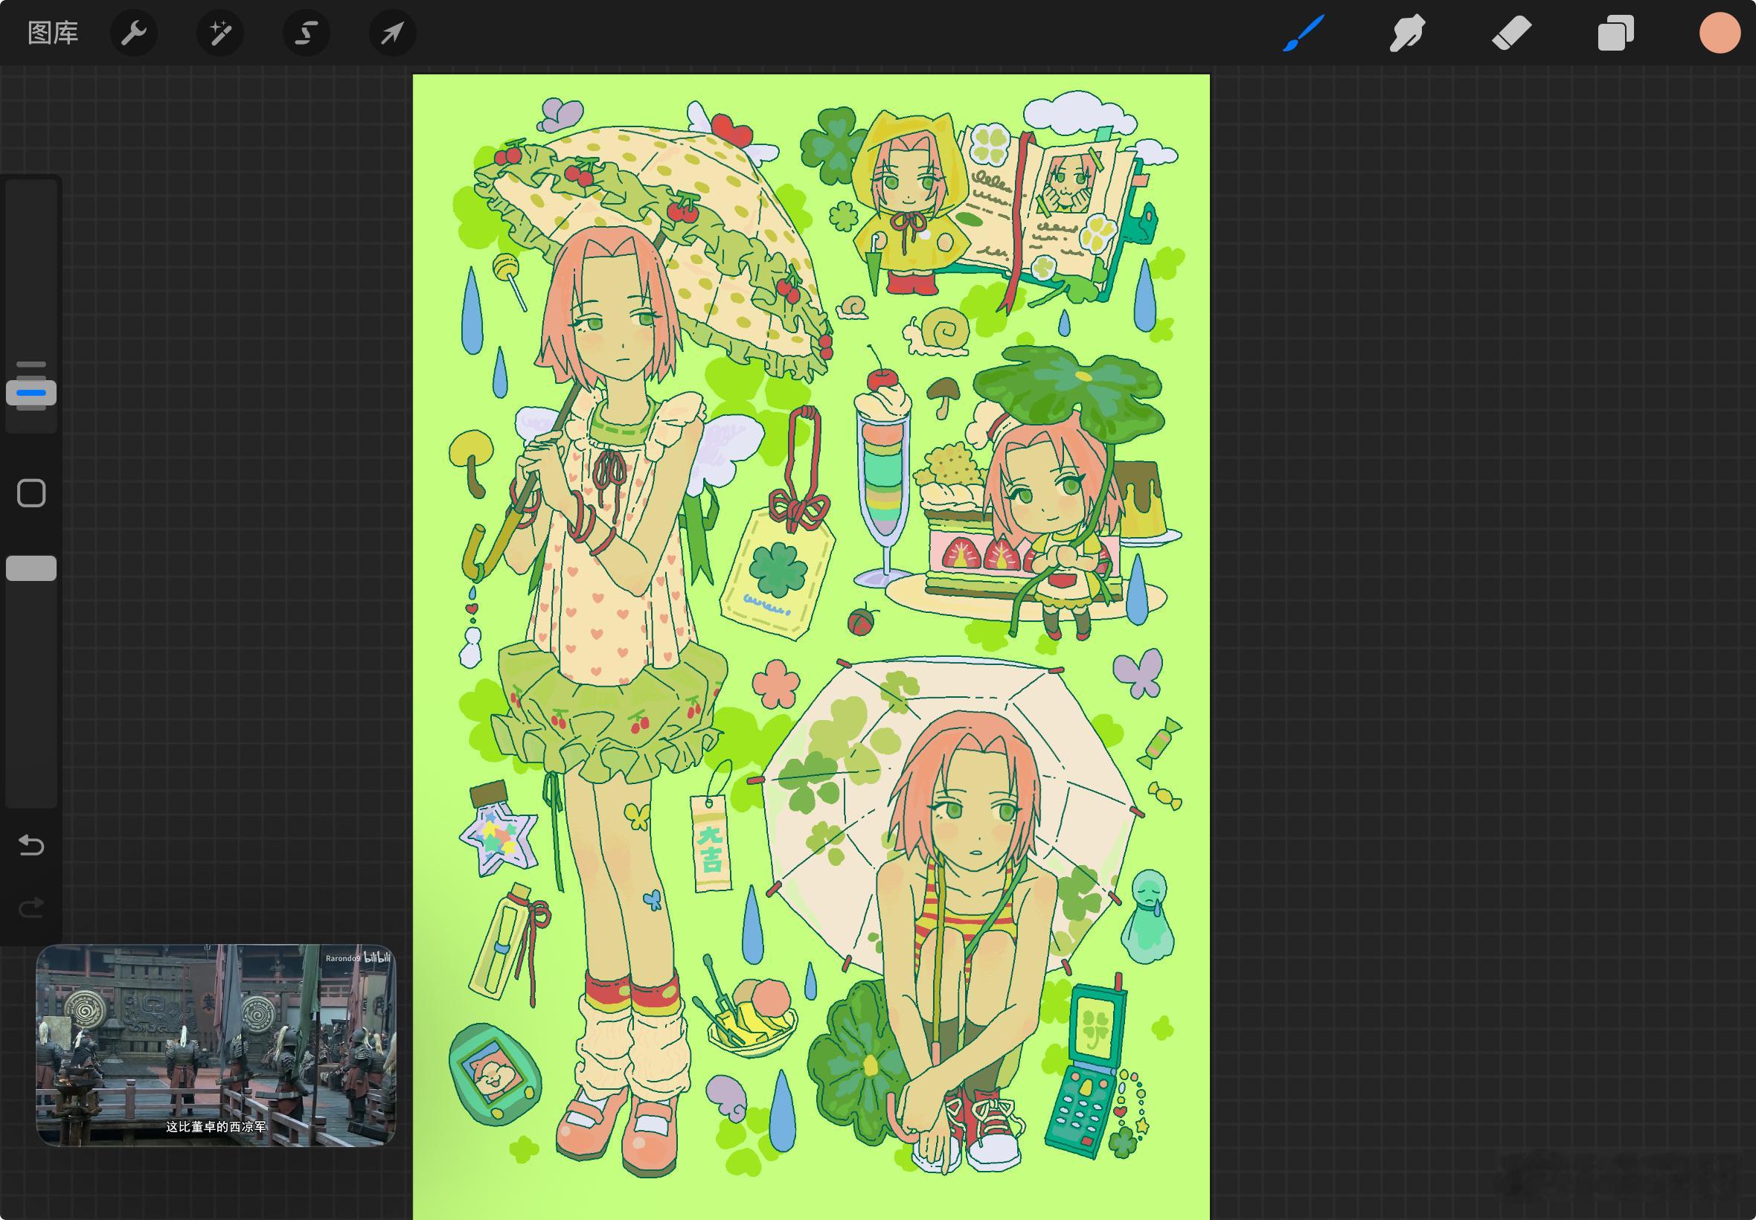1756x1220 pixels.
Task: Click the brush opacity slider handle
Action: (x=31, y=568)
